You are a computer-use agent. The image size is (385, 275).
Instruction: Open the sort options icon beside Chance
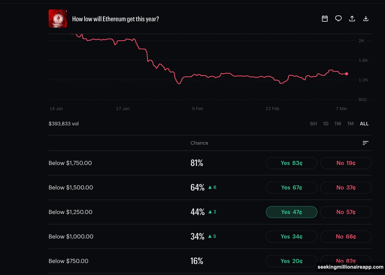365,143
